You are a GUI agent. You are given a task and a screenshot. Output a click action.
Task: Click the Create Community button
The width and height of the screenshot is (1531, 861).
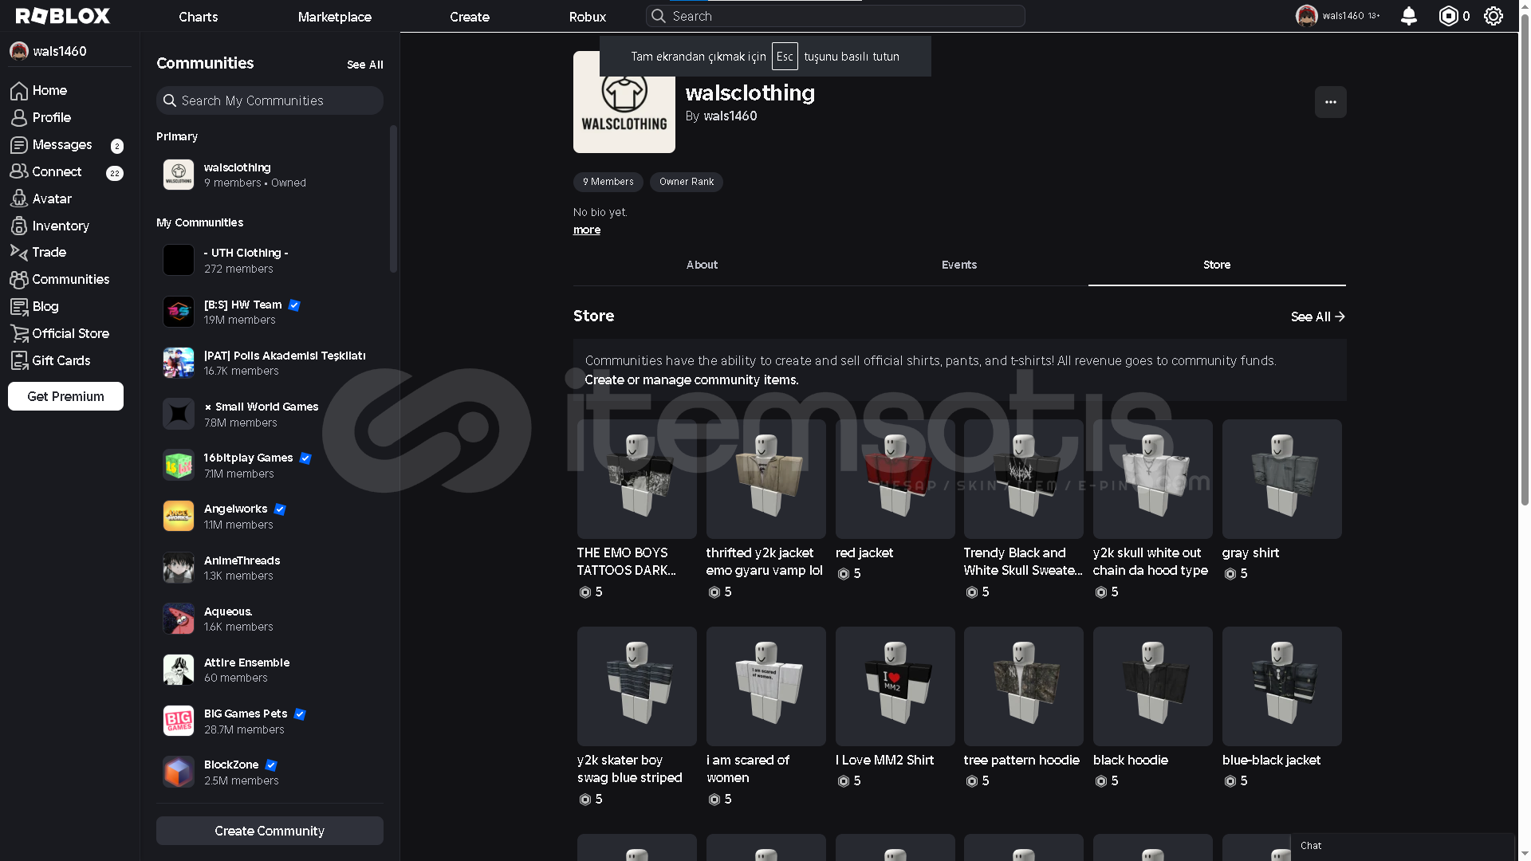pos(270,831)
